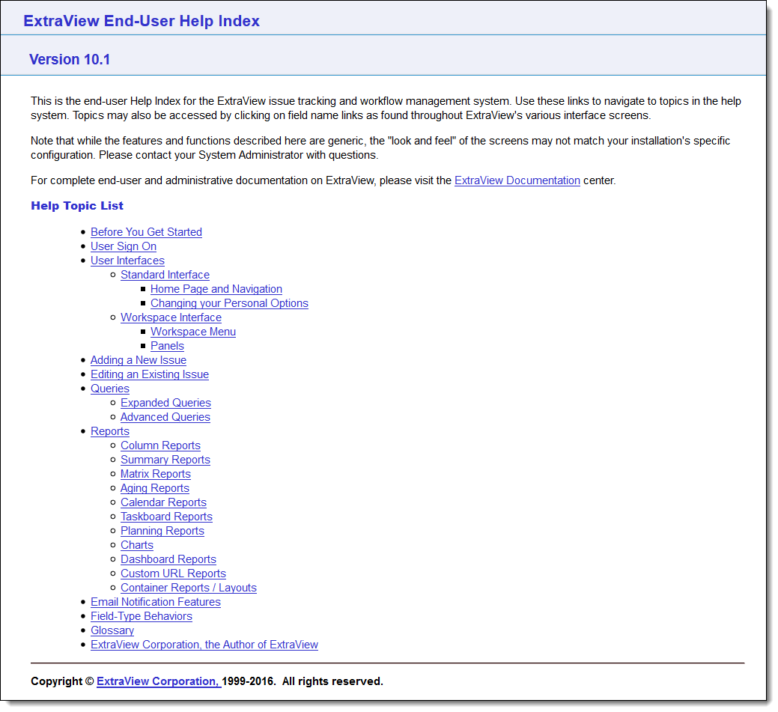
Task: Click the Help Topic List heading
Action: pyautogui.click(x=77, y=206)
